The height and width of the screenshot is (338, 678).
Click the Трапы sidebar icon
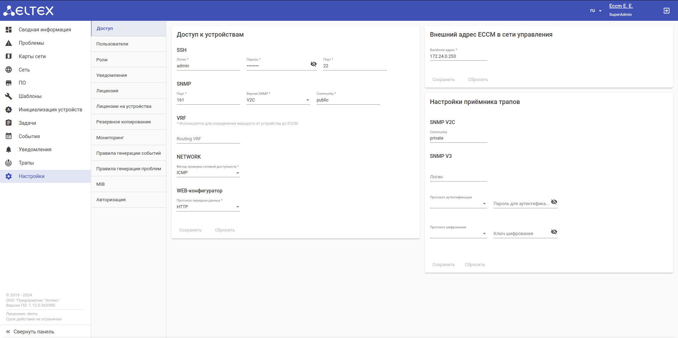[x=9, y=163]
